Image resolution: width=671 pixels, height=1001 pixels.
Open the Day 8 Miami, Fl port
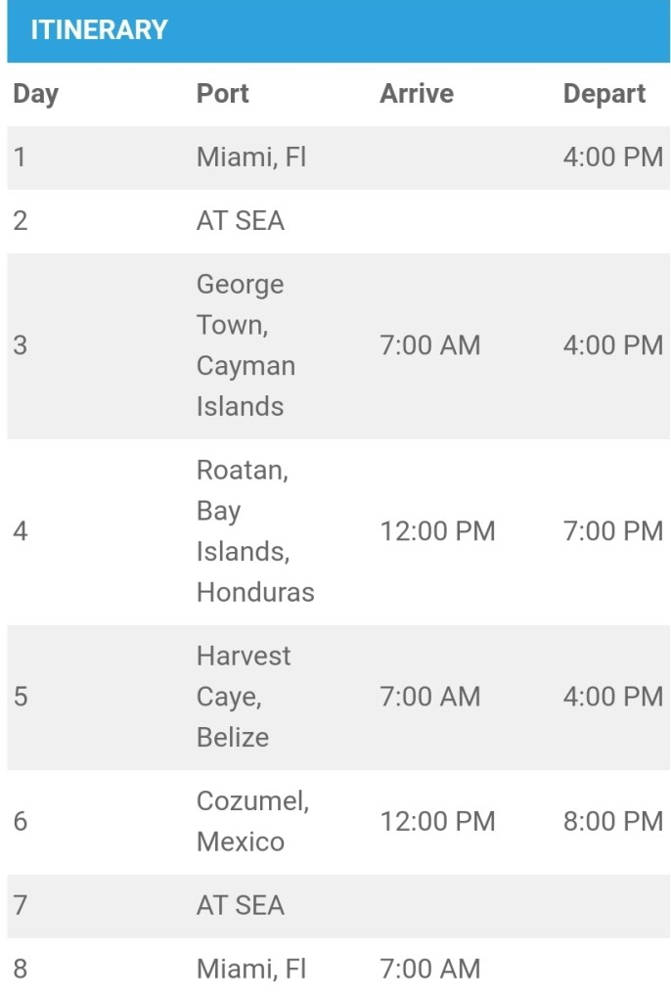click(251, 969)
